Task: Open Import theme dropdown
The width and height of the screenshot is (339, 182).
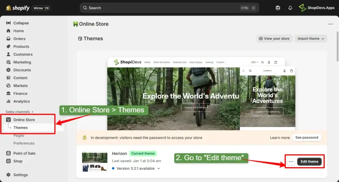Action: pos(311,39)
